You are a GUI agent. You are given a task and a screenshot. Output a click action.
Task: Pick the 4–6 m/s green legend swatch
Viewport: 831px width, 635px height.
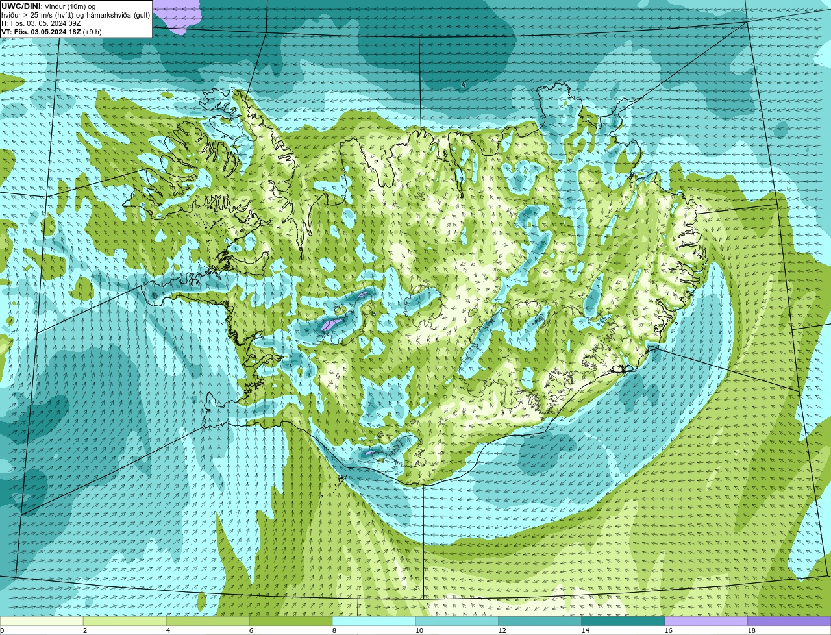[x=208, y=621]
